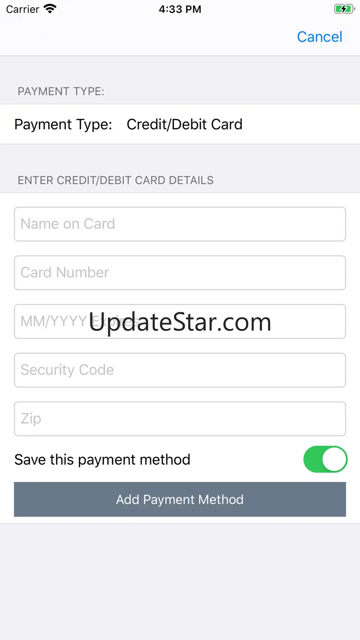Tap the UpdateStar.com watermark text

180,322
